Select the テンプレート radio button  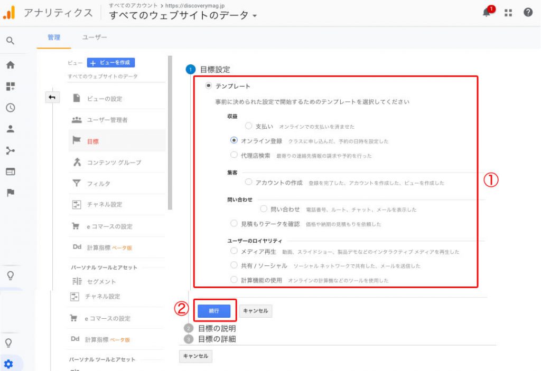tap(208, 85)
